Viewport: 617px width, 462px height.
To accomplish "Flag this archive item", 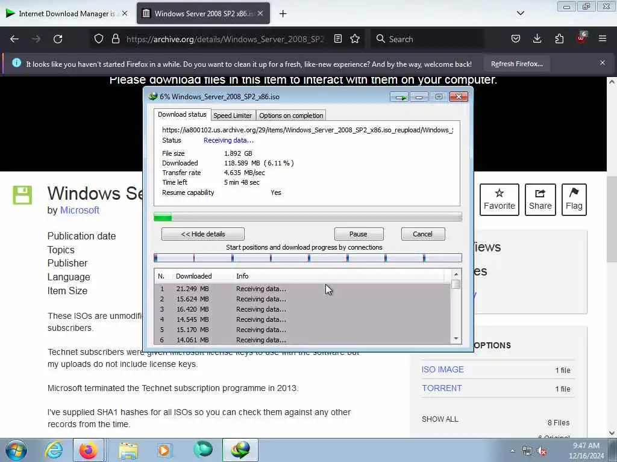I will (574, 200).
